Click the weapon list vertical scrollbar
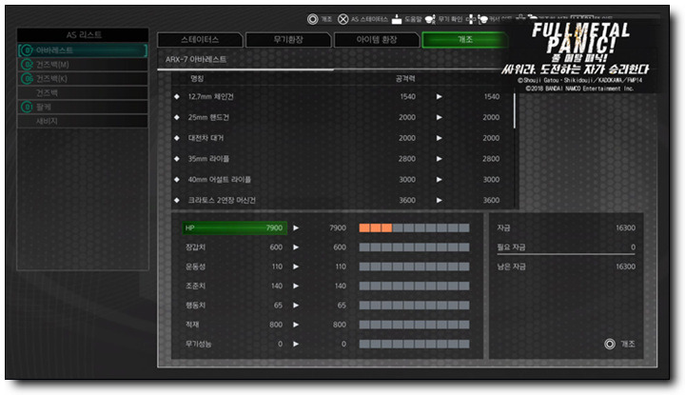 point(515,110)
